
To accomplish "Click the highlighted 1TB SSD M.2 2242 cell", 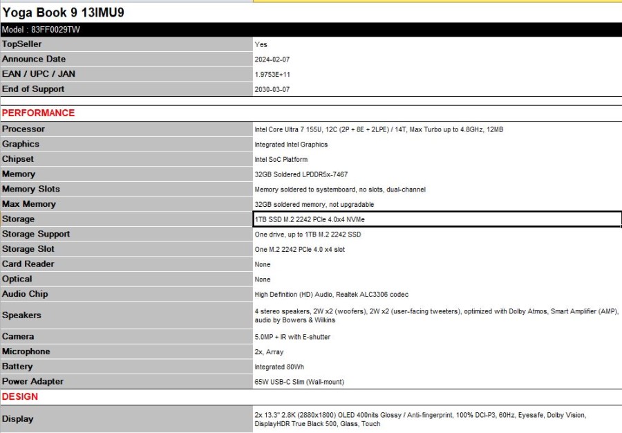I will pos(437,219).
